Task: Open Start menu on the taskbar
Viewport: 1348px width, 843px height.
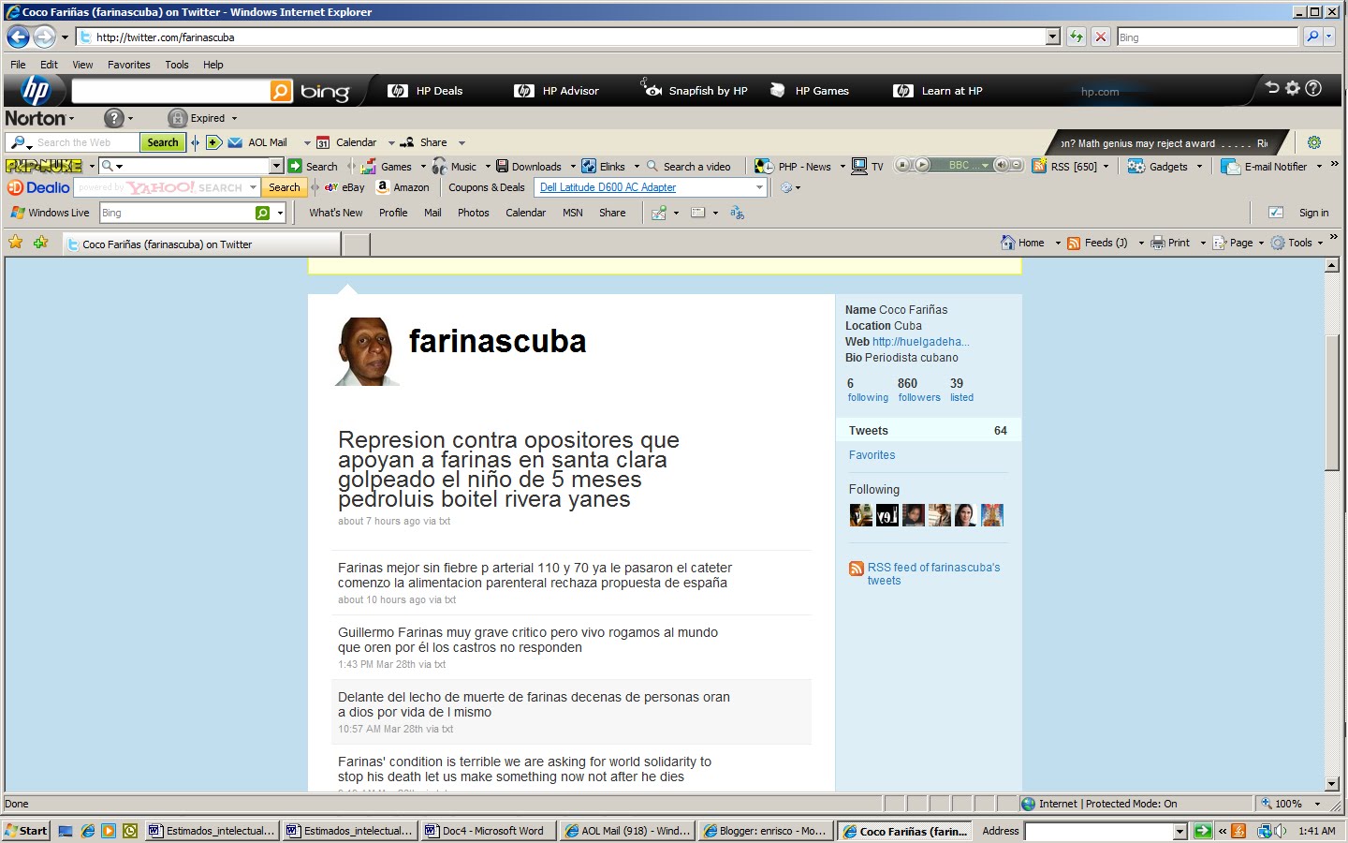Action: [x=26, y=831]
